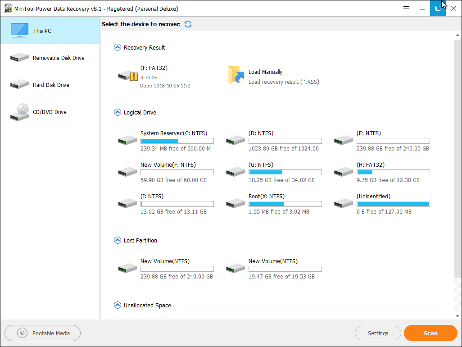Click Load recovery result (*.RSS) text

click(284, 82)
